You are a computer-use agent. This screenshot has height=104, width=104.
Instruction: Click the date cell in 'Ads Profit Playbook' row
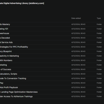tap(78, 87)
